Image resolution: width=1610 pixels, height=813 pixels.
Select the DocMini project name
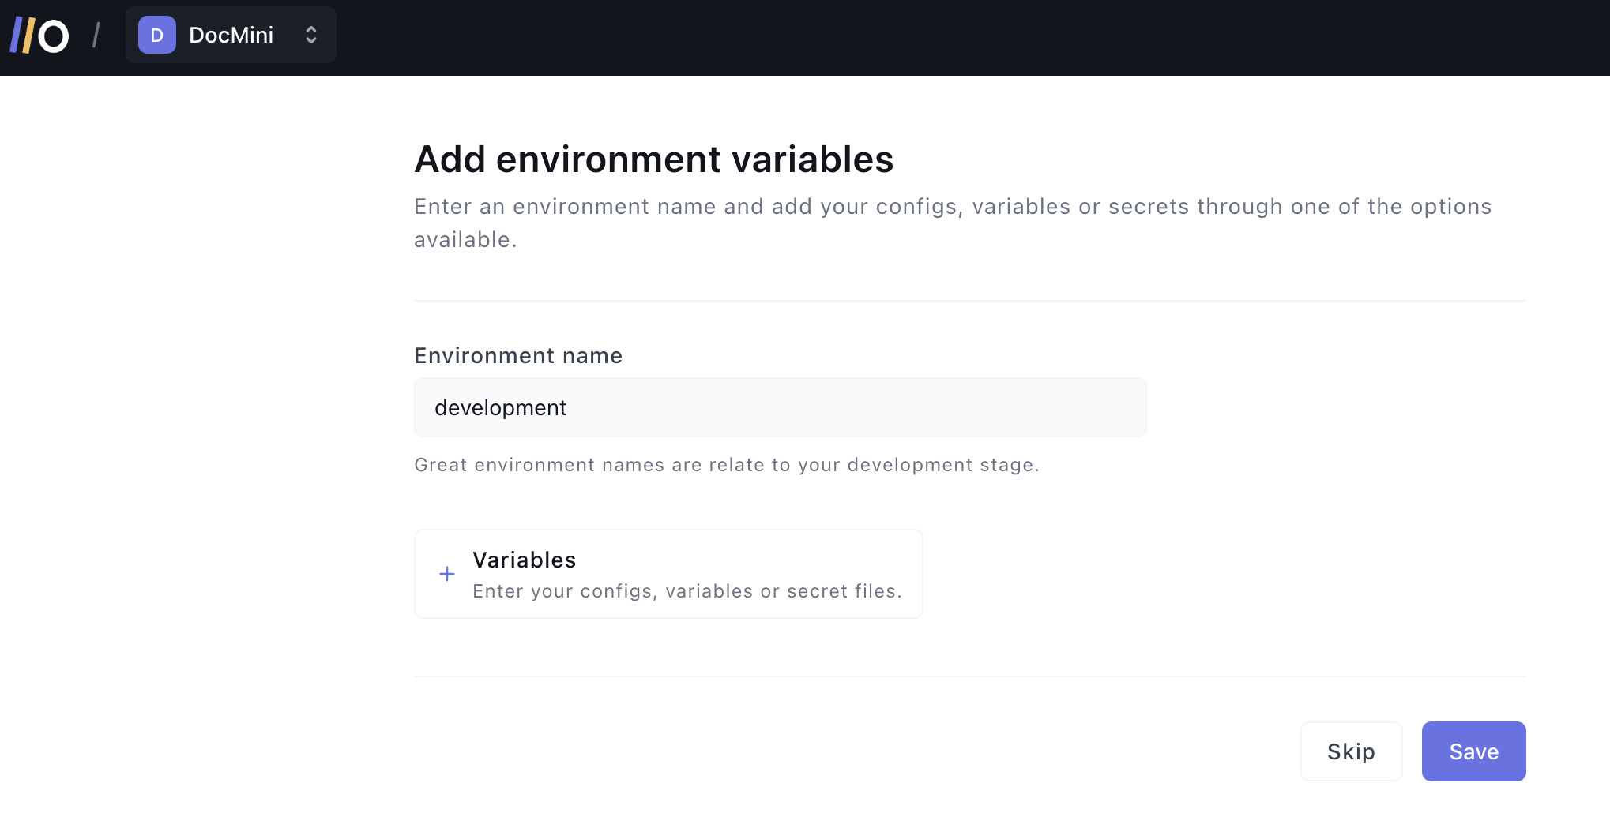(x=231, y=36)
